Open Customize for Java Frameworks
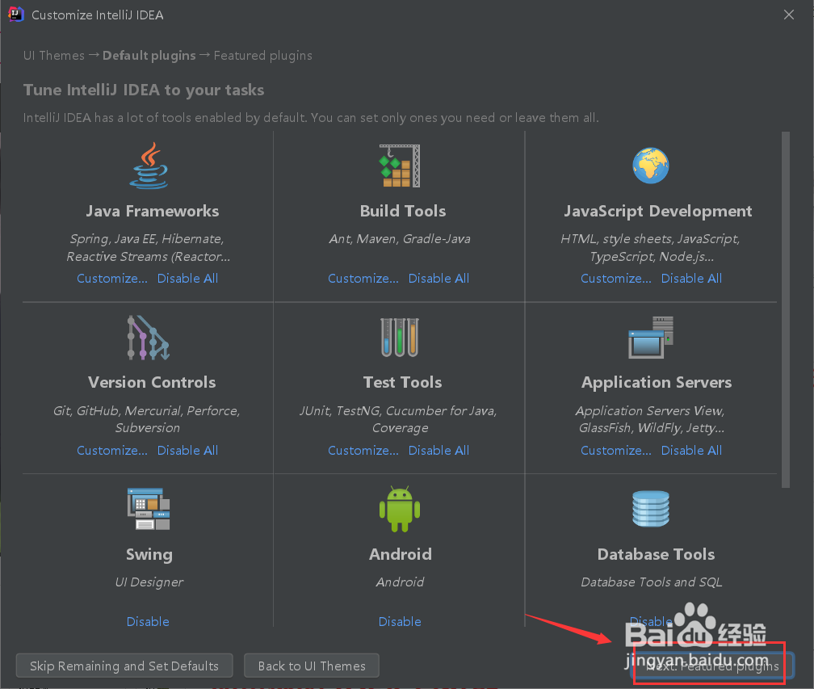814x689 pixels. click(112, 279)
